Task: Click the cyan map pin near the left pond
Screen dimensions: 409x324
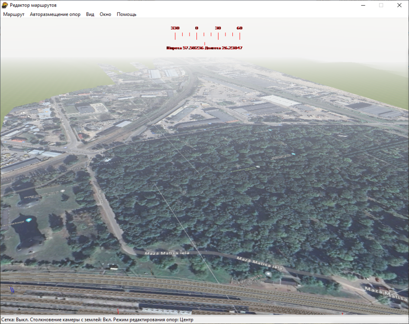Action: click(29, 220)
